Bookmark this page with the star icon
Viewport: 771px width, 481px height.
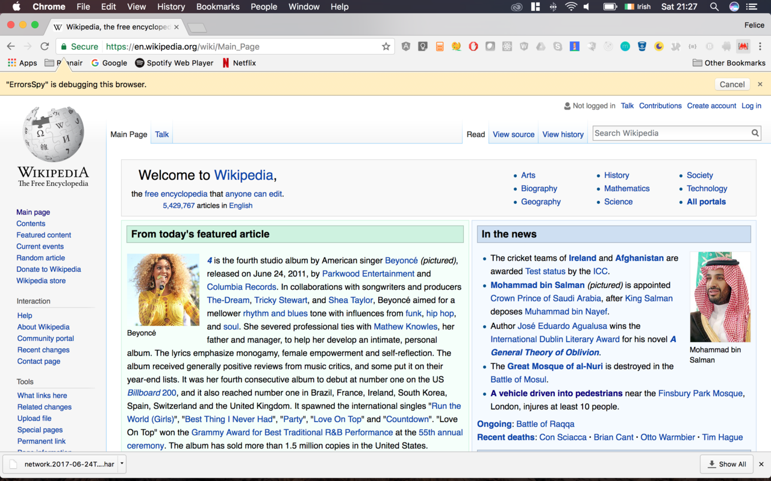[386, 46]
